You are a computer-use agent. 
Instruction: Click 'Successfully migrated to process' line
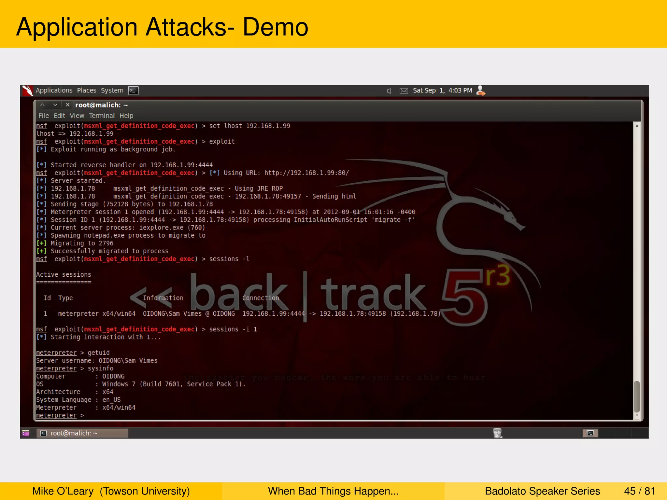pos(102,251)
